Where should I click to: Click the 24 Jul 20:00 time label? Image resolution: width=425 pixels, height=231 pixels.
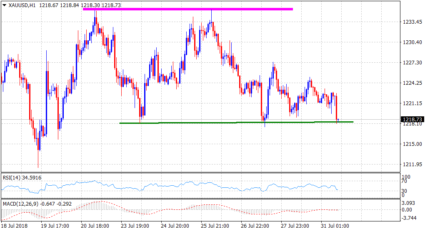click(x=175, y=226)
